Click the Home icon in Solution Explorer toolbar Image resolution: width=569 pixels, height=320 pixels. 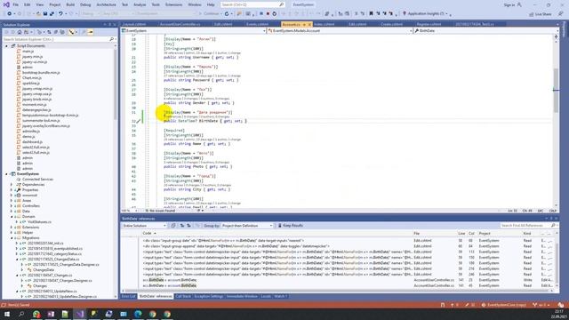click(20, 32)
